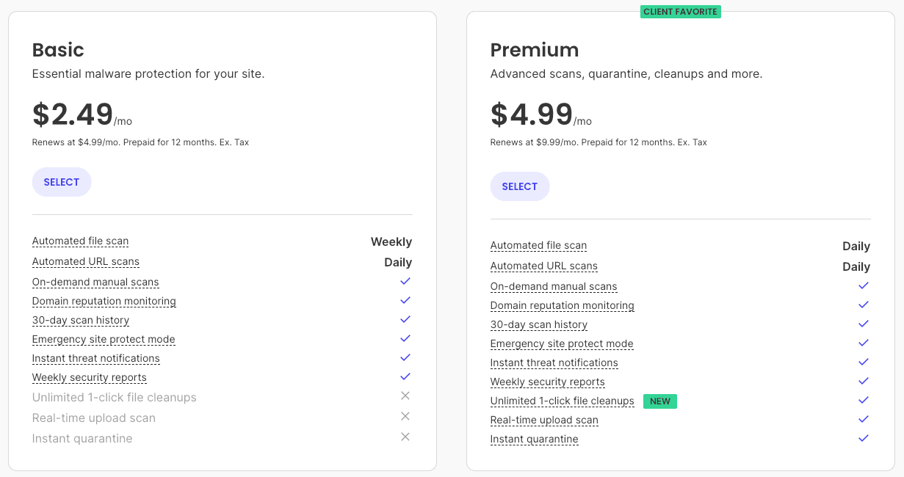Click the Premium Instant threat notifications label

554,363
